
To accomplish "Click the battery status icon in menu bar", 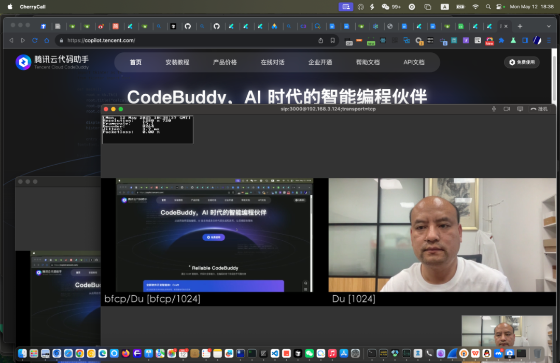I will [x=460, y=6].
